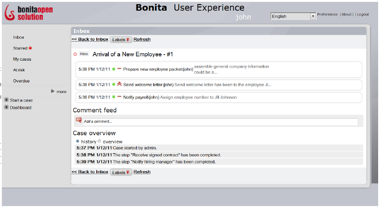Click green status dot on Send welcome letter

pyautogui.click(x=113, y=85)
